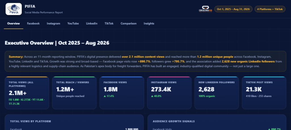Click the Unique people reached caption

70,96
